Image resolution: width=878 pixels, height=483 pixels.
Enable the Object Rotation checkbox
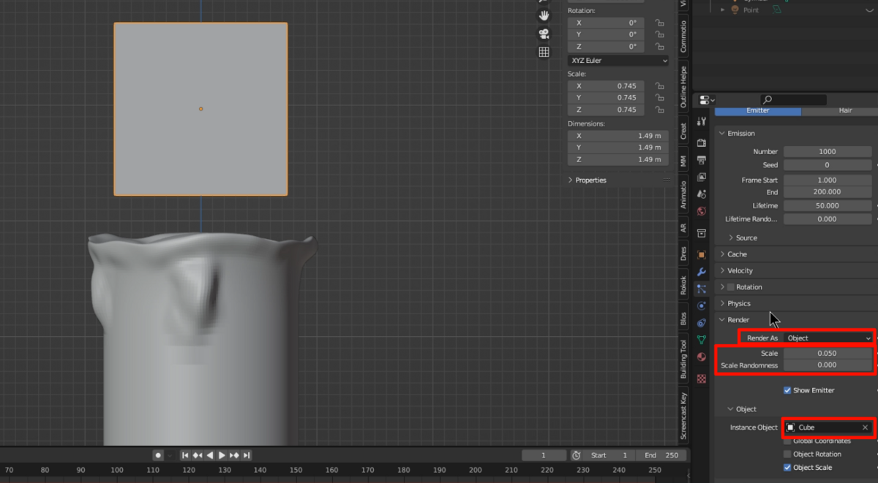pos(787,454)
